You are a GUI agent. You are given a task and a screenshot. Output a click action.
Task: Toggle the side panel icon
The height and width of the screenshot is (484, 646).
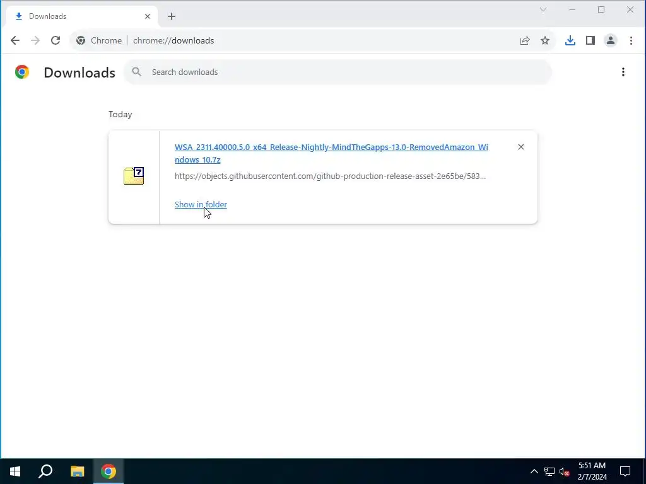(590, 40)
